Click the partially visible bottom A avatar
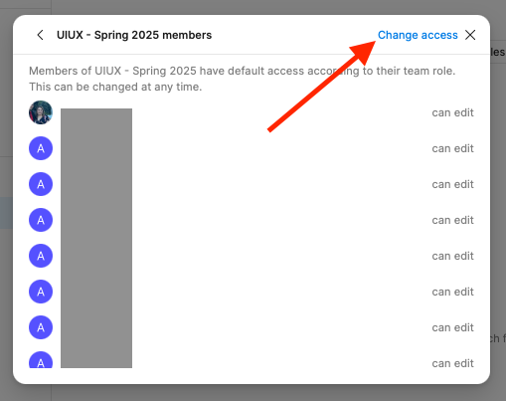Viewport: 506px width, 401px height. coord(41,360)
